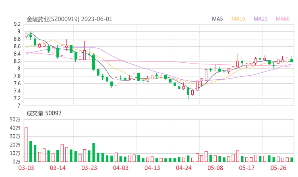Click the 20万 volume axis label

coord(15,145)
